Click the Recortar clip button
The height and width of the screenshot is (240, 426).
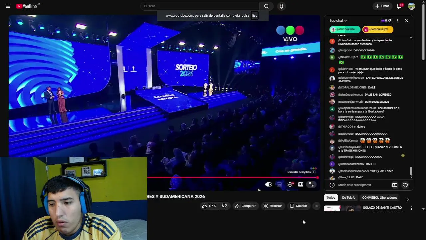273,206
